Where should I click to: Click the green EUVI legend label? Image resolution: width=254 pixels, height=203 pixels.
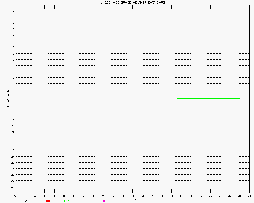(x=67, y=201)
